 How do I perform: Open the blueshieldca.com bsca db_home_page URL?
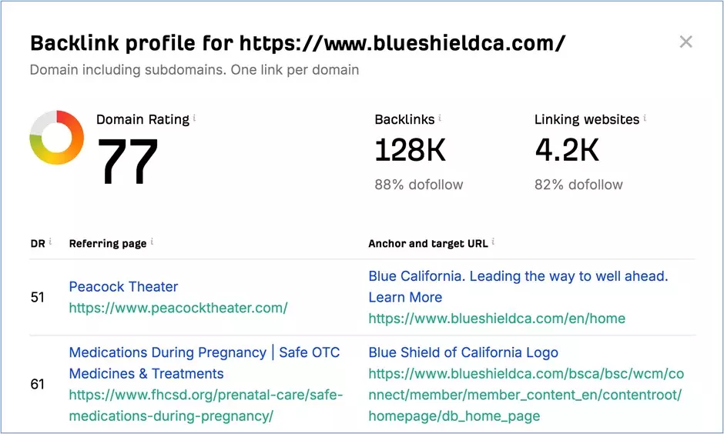pyautogui.click(x=526, y=395)
